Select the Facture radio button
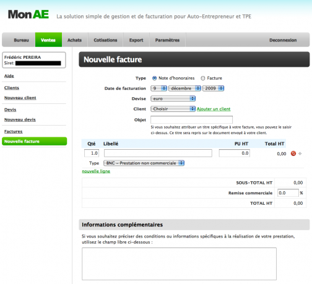Image resolution: width=312 pixels, height=284 pixels. (203, 78)
